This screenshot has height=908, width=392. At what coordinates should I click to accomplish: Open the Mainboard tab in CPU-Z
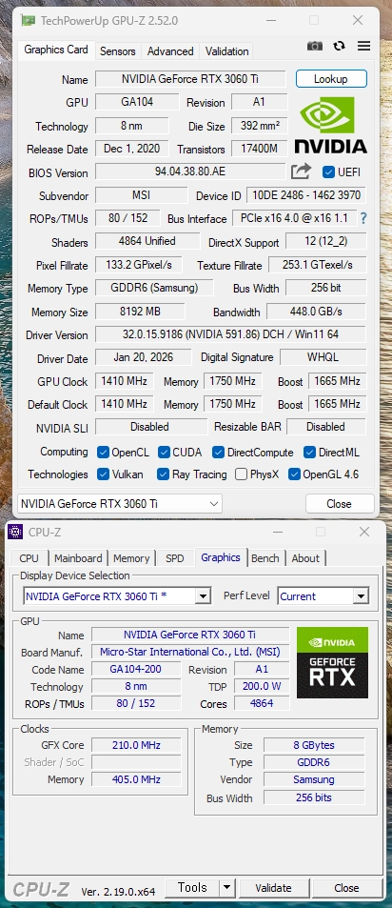pos(78,558)
